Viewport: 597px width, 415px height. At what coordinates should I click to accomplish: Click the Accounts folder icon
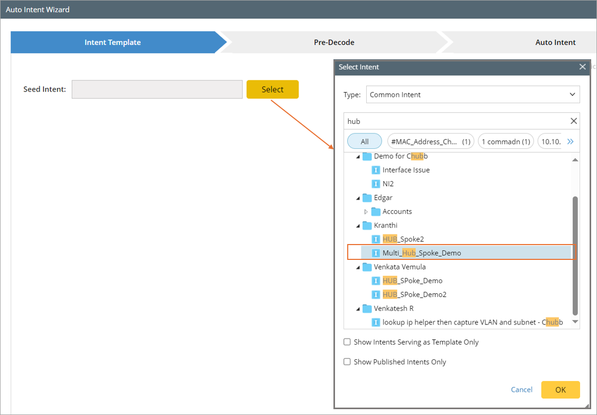pos(376,211)
